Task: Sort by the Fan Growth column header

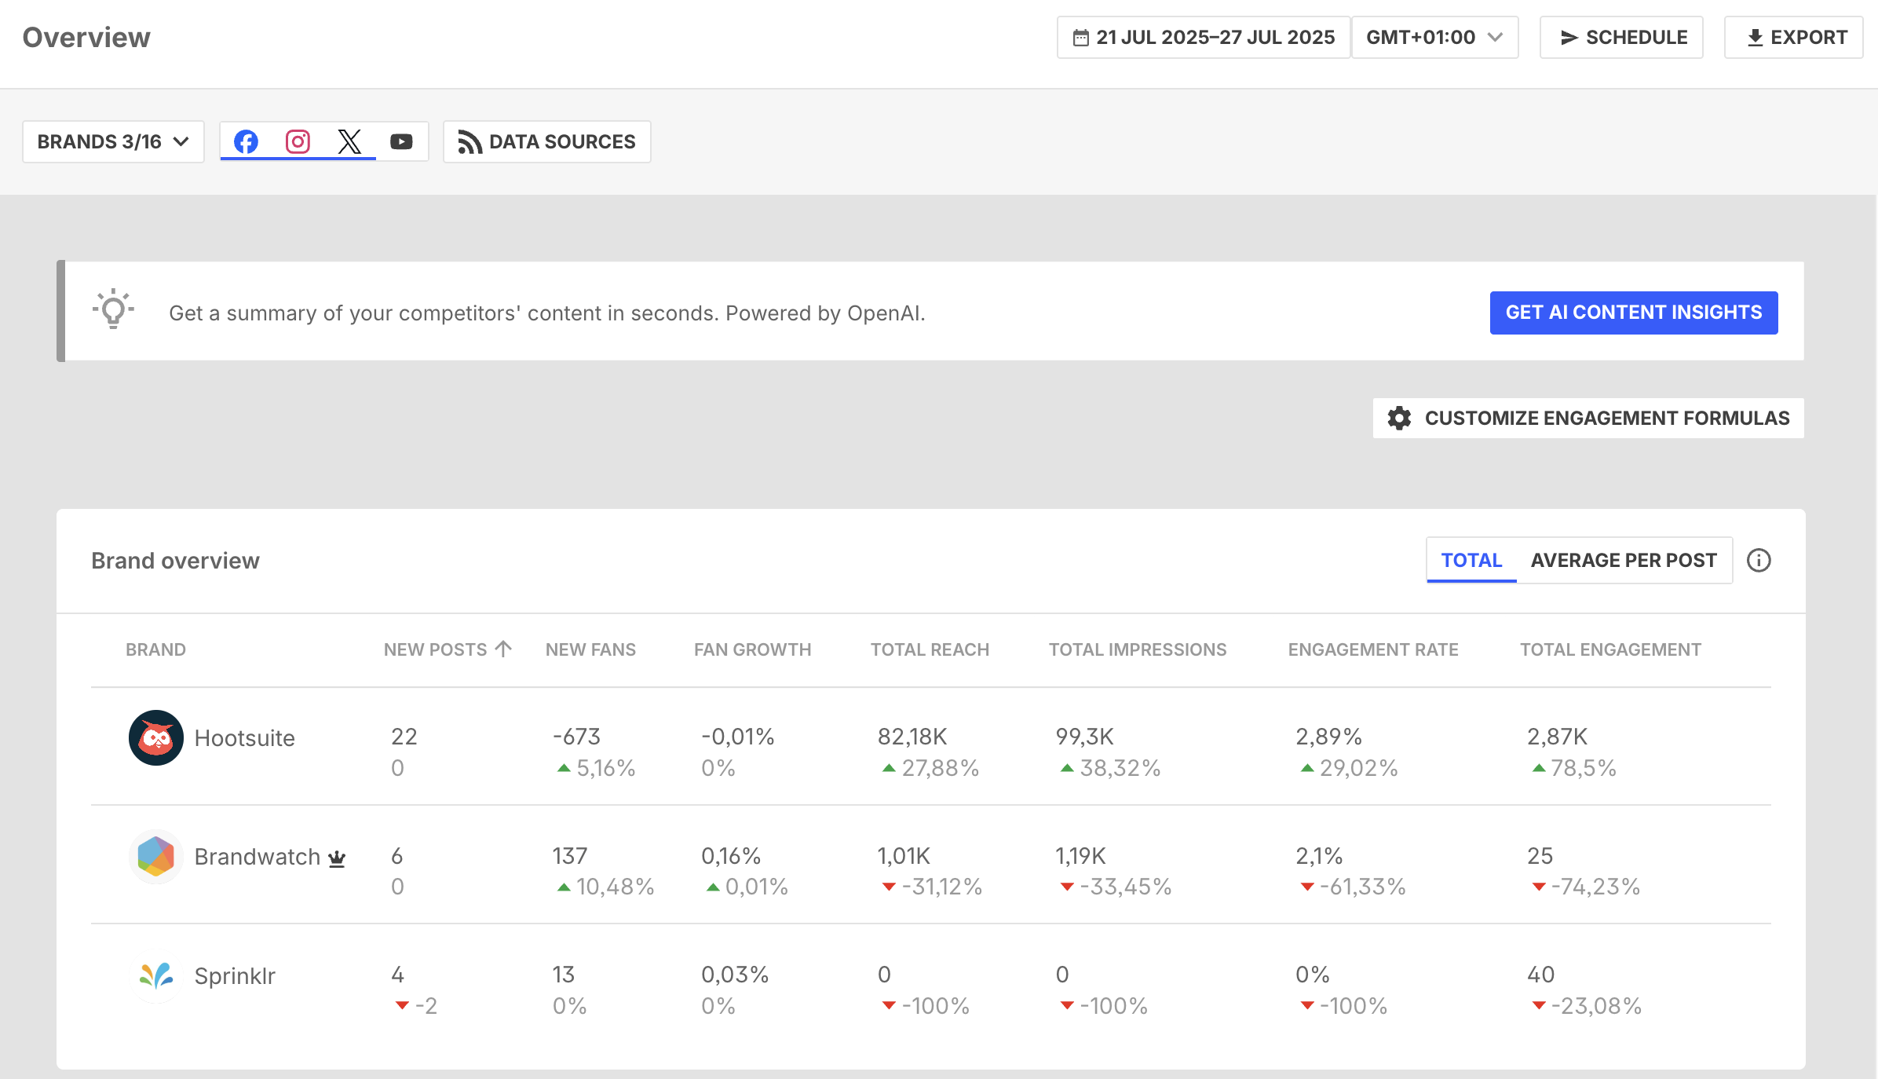Action: 752,649
